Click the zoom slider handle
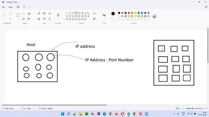 tap(193, 109)
